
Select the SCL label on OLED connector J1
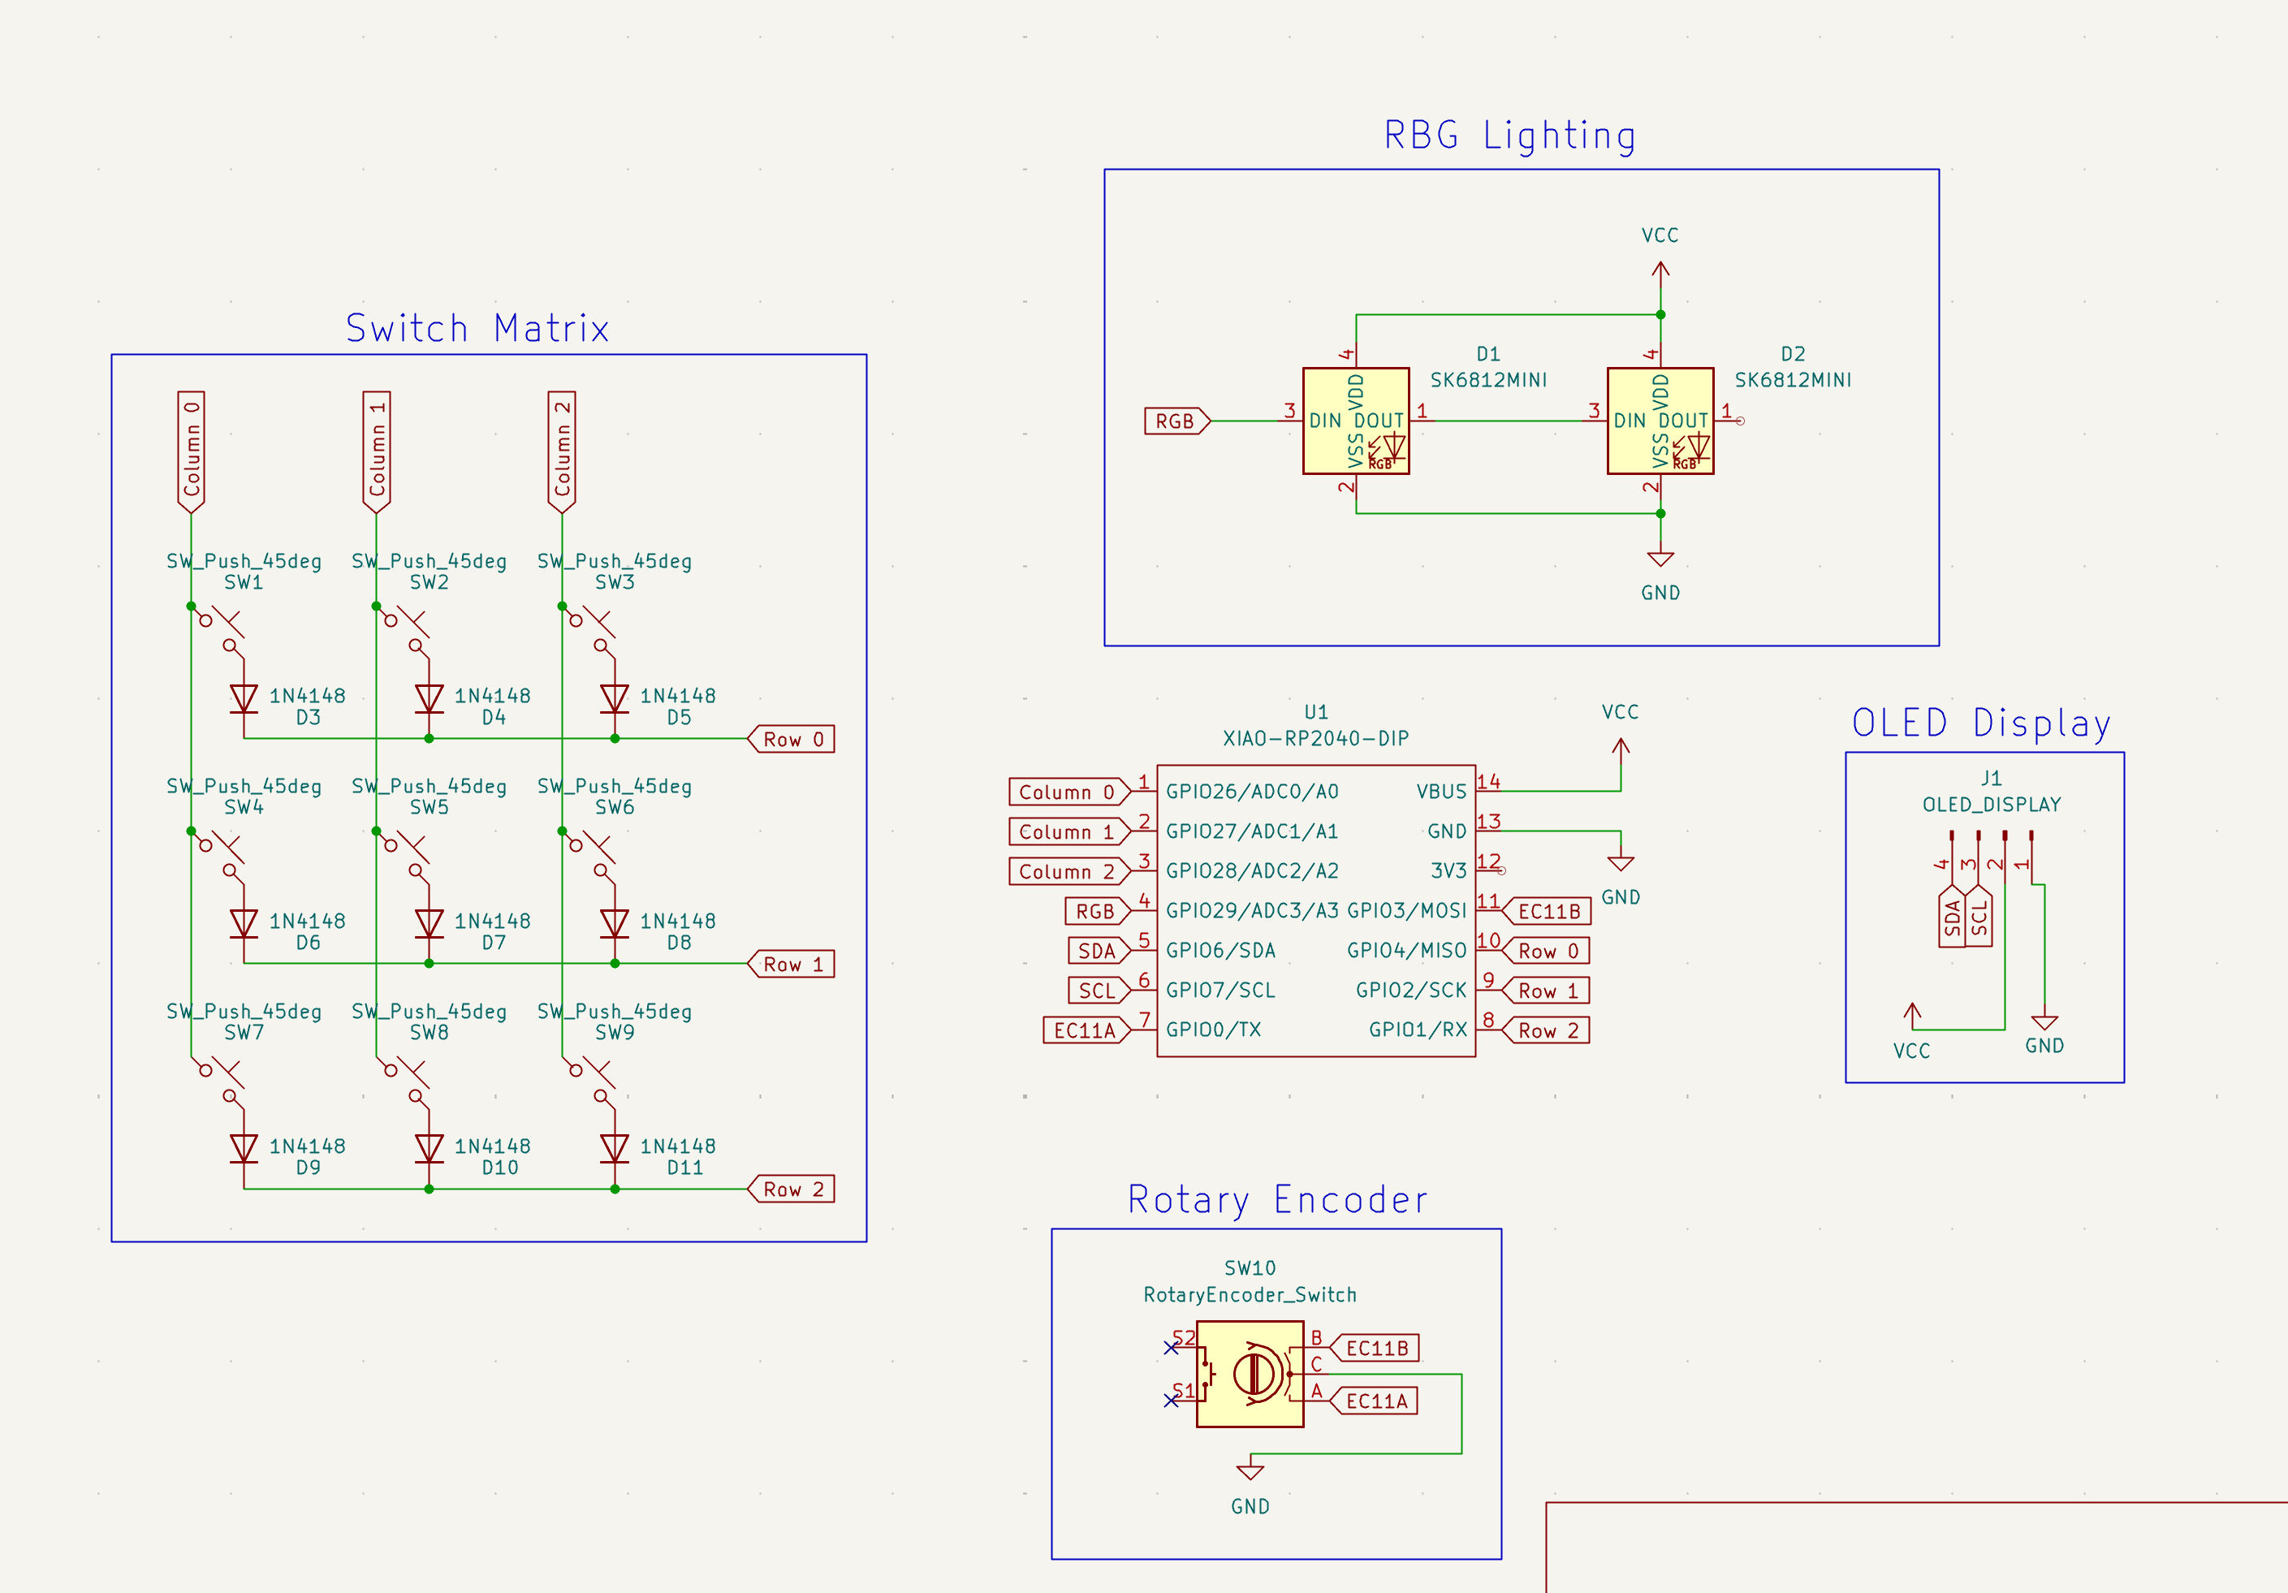(1979, 916)
